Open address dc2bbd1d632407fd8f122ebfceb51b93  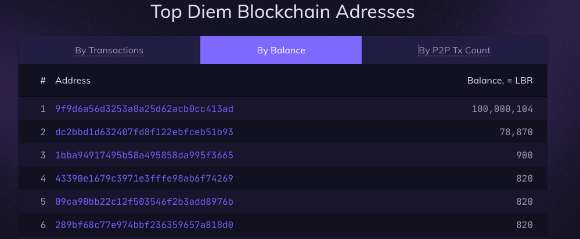(x=145, y=132)
